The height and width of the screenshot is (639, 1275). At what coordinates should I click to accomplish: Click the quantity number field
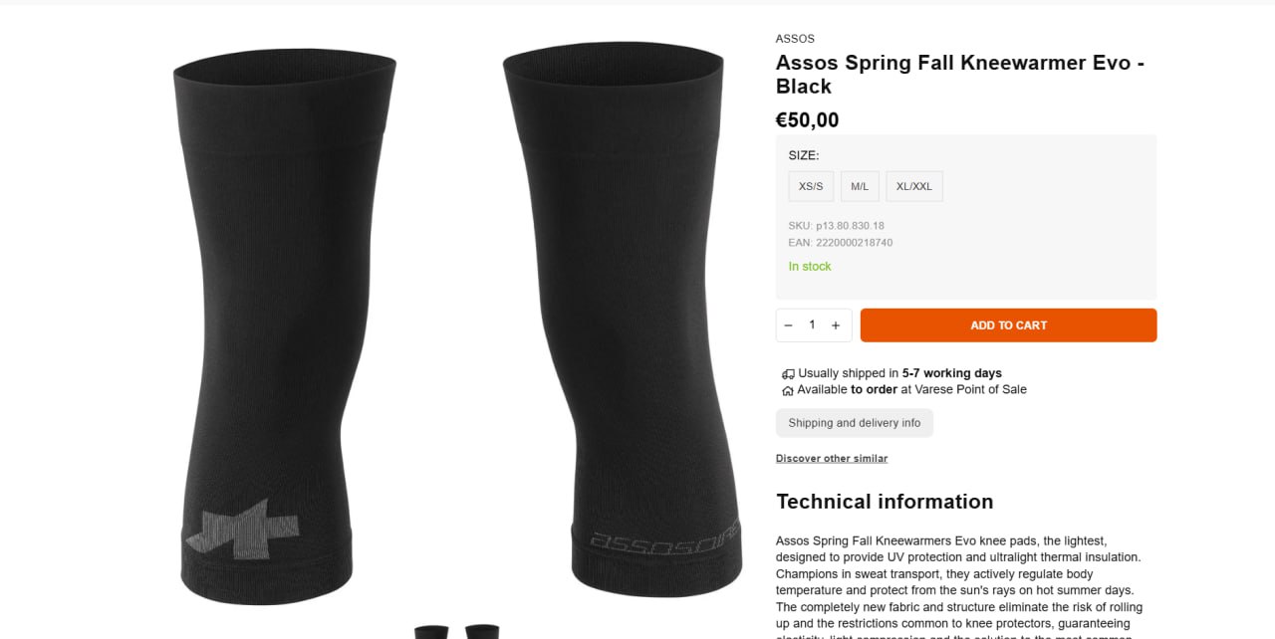(x=812, y=325)
